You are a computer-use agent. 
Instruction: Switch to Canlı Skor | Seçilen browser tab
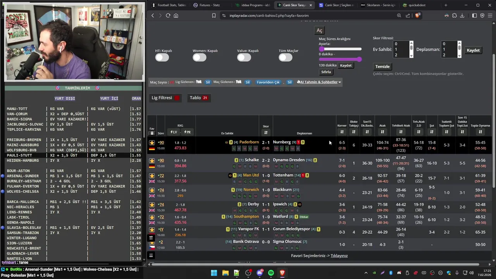coord(336,5)
